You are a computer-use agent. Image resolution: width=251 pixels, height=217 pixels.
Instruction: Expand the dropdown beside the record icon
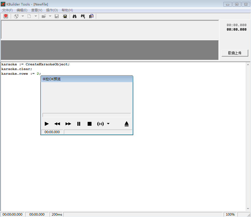pos(108,124)
